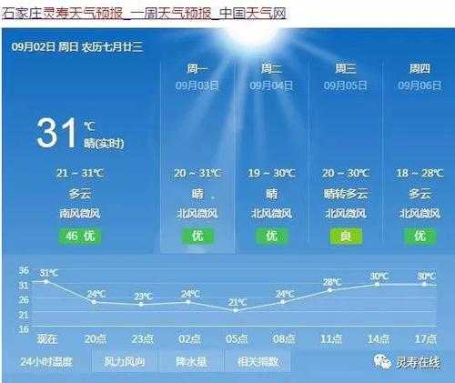
Task: Click the 晴(实时) condition text
Action: coord(104,144)
